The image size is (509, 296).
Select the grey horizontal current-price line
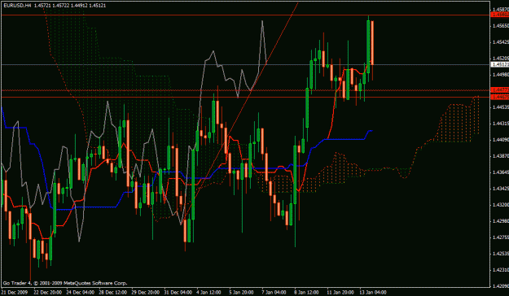pyautogui.click(x=247, y=64)
